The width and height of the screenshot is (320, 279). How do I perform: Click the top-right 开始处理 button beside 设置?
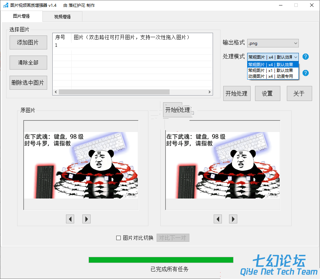pyautogui.click(x=237, y=93)
